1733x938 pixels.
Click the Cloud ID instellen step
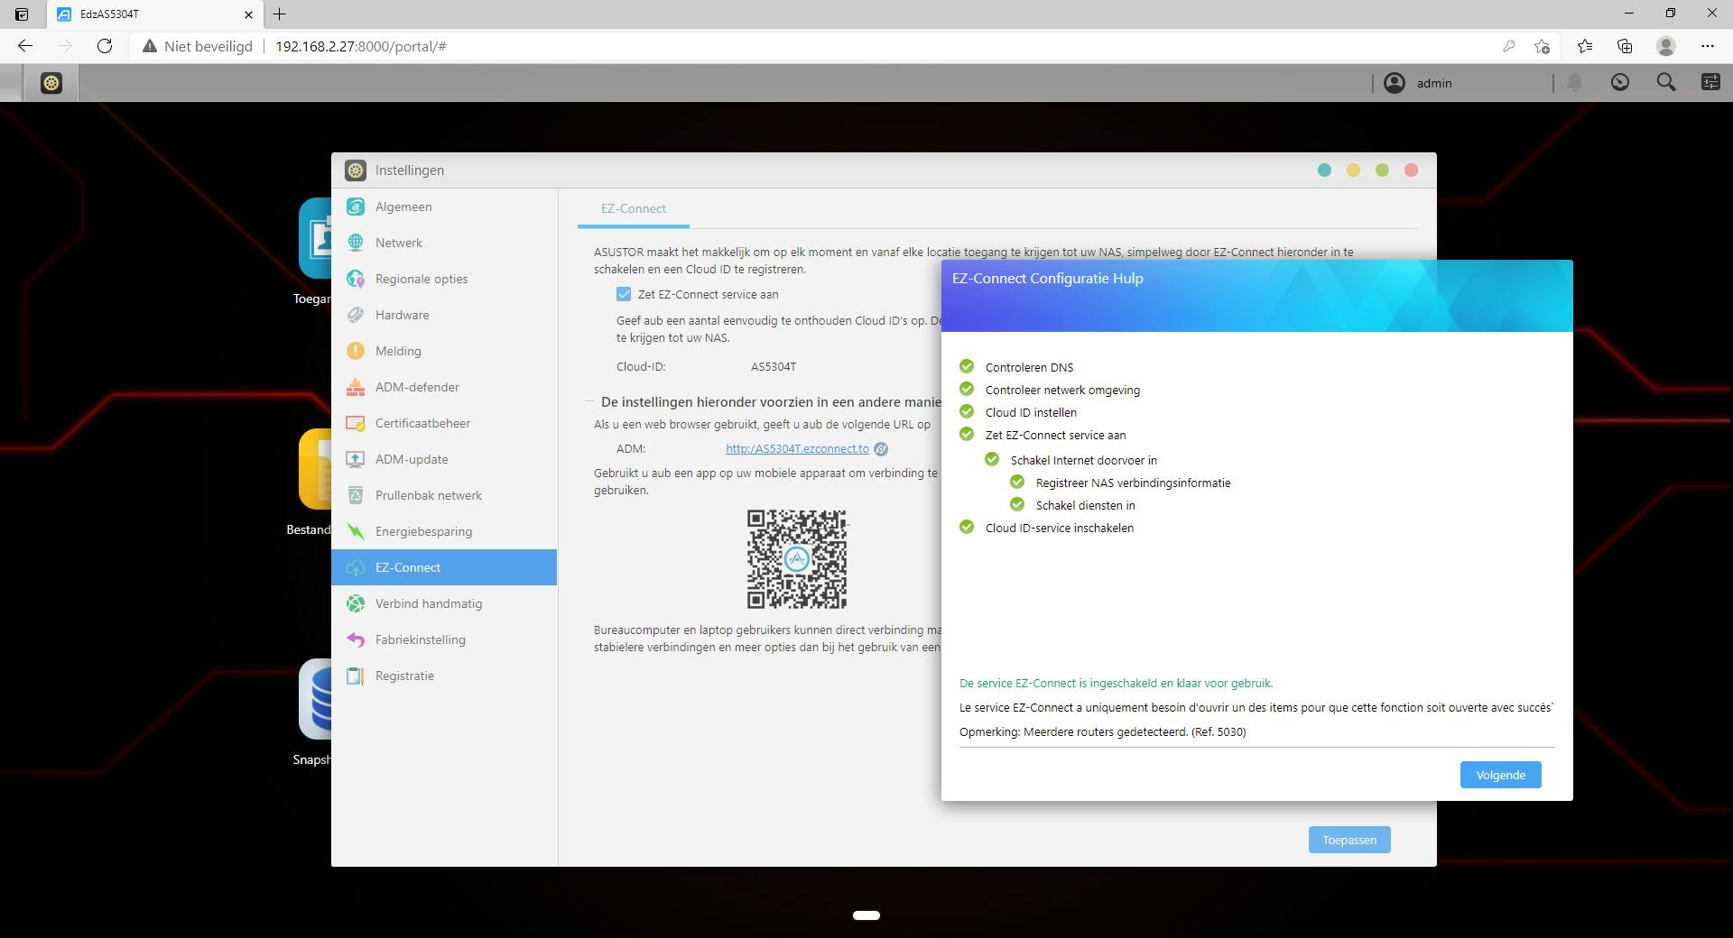pos(1031,412)
